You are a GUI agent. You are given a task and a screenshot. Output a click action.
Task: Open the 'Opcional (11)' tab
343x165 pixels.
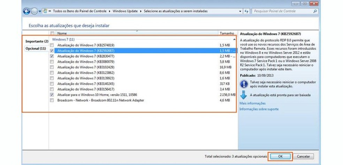[x=36, y=48]
